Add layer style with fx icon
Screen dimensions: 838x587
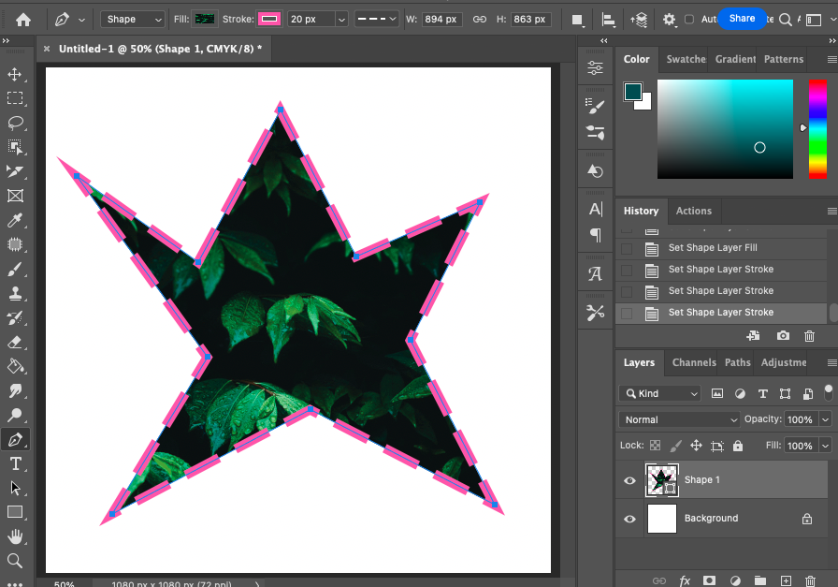(685, 581)
